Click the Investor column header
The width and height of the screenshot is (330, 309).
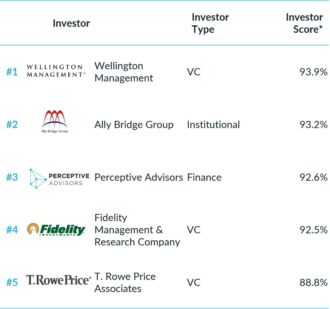[x=71, y=23]
